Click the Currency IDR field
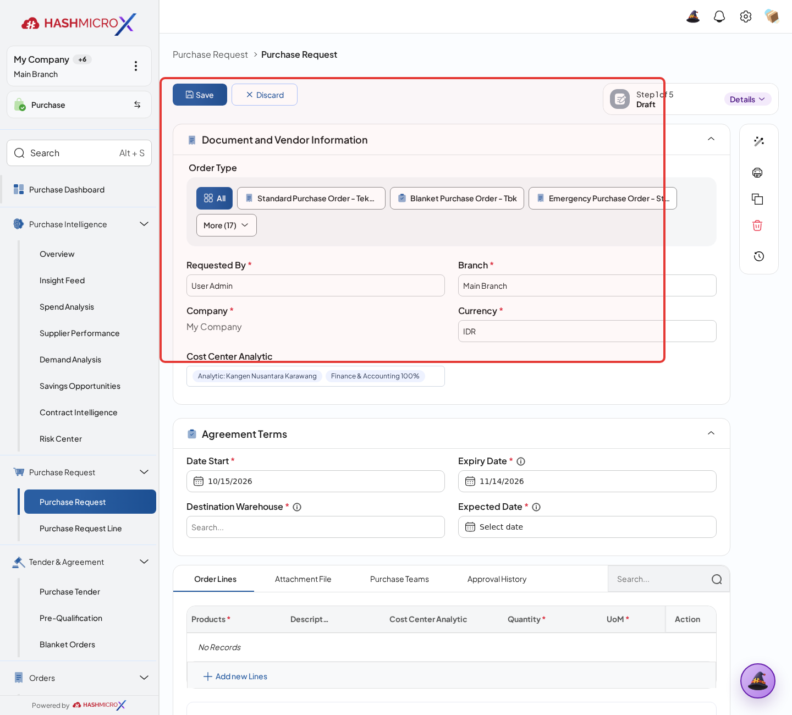Image resolution: width=792 pixels, height=715 pixels. [x=587, y=331]
